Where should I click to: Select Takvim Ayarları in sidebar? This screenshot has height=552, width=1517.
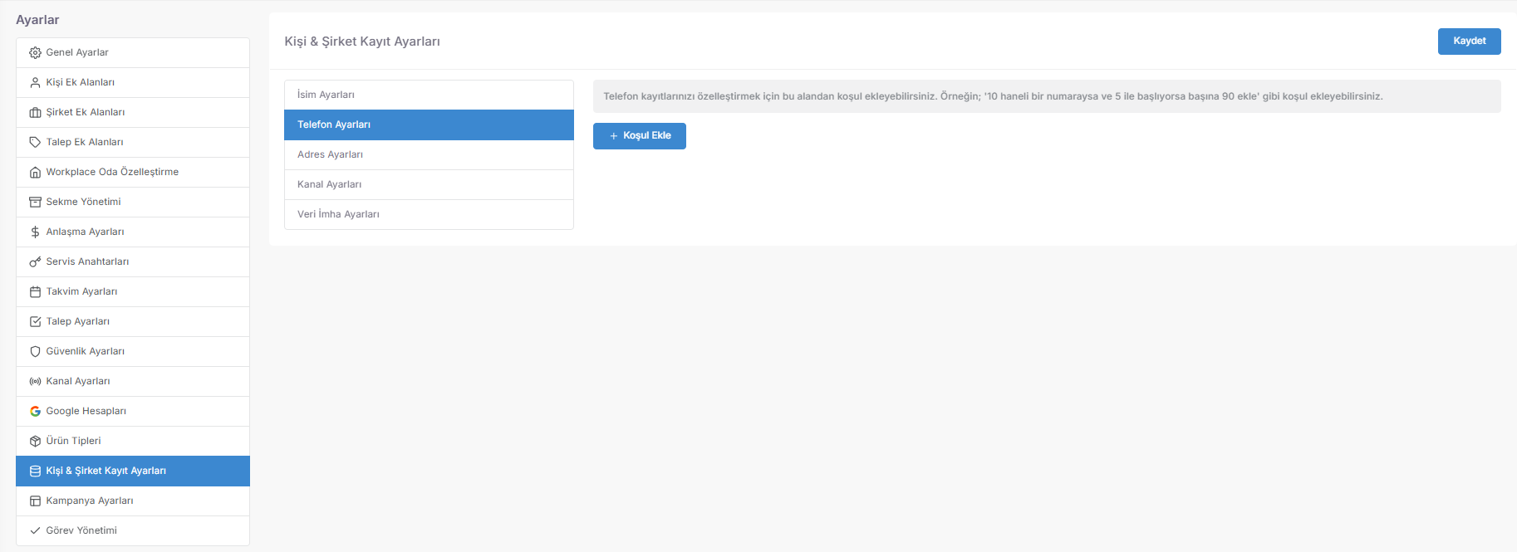click(133, 291)
